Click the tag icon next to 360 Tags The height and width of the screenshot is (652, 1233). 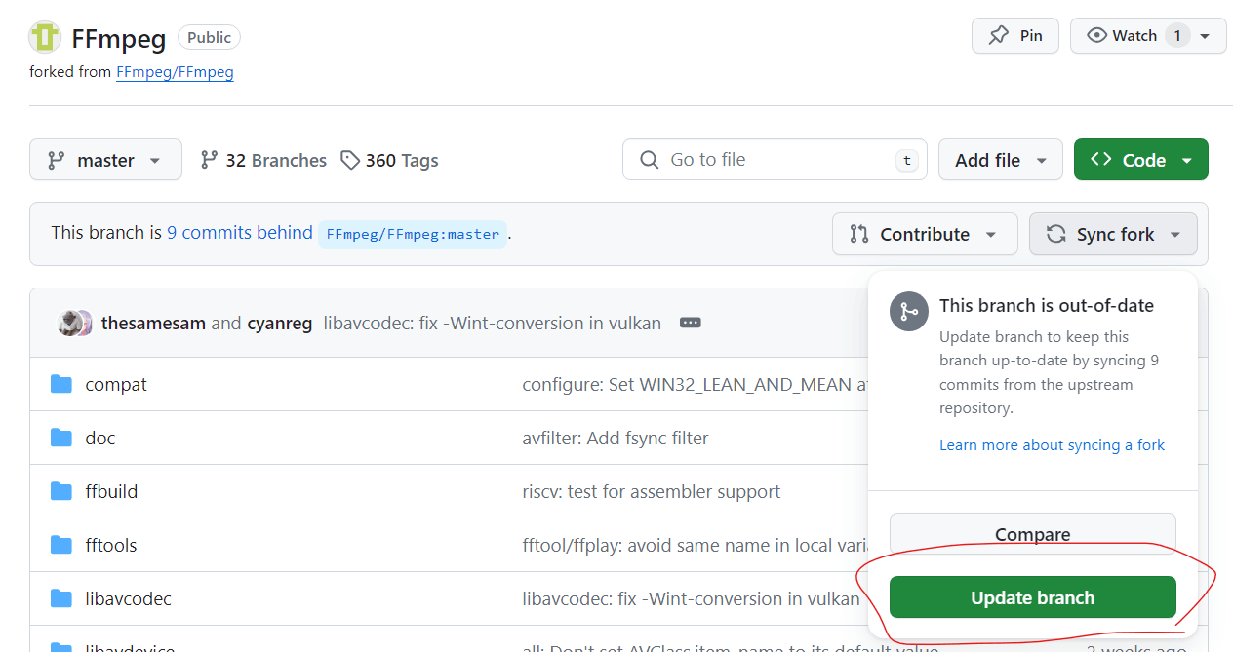[x=349, y=160]
